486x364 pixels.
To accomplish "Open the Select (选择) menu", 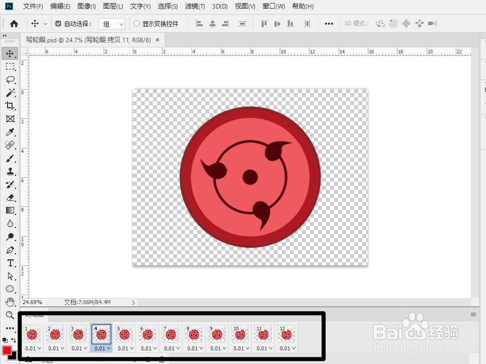I will pyautogui.click(x=168, y=6).
